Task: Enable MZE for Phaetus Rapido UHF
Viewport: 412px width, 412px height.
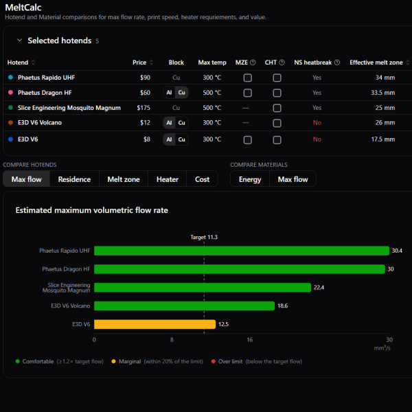Action: tap(247, 78)
